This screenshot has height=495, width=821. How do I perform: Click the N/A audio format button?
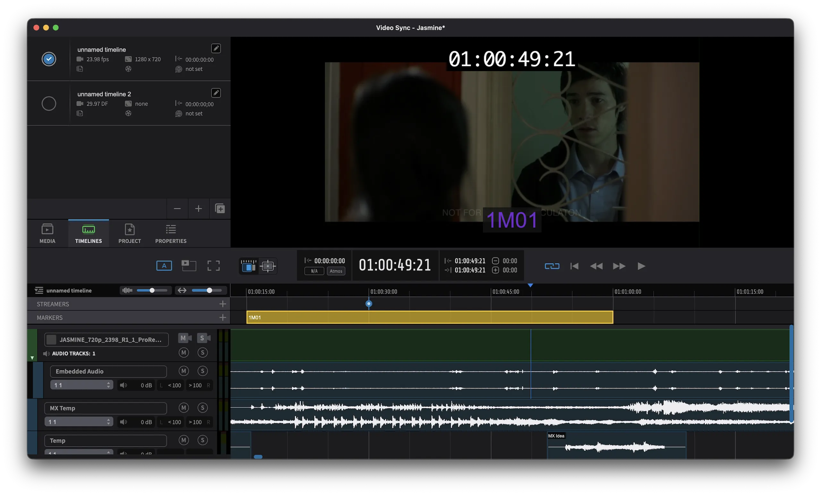[x=314, y=271]
